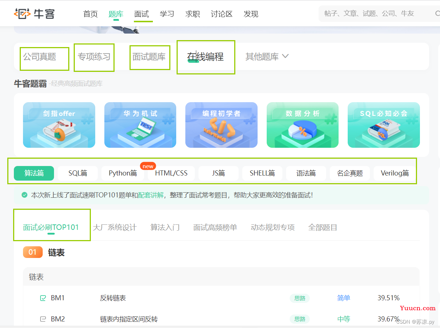
Task: Click the BM2 status icon
Action: tap(43, 319)
